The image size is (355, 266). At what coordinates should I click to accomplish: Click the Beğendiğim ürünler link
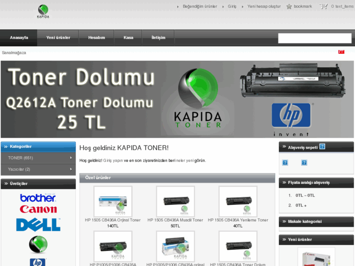pyautogui.click(x=200, y=6)
